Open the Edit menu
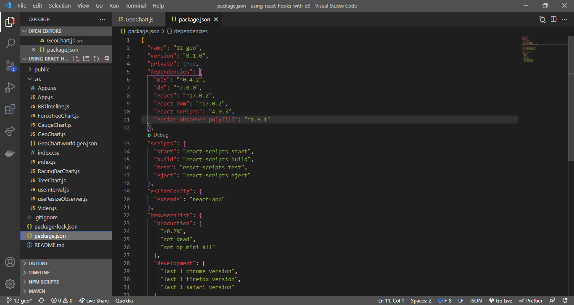 tap(37, 6)
